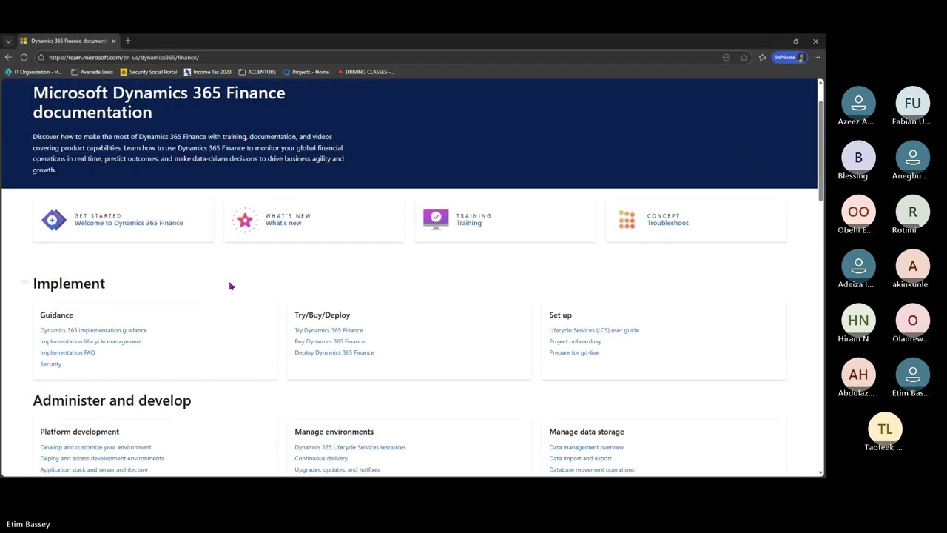
Task: Open Buy Dynamics 365 Finance link
Action: 329,341
